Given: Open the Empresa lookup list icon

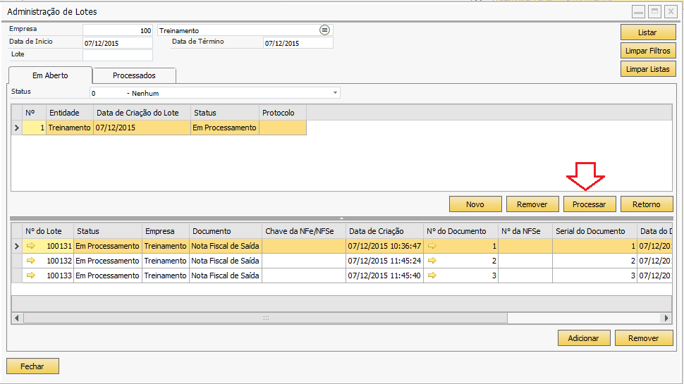Looking at the screenshot, I should 324,30.
